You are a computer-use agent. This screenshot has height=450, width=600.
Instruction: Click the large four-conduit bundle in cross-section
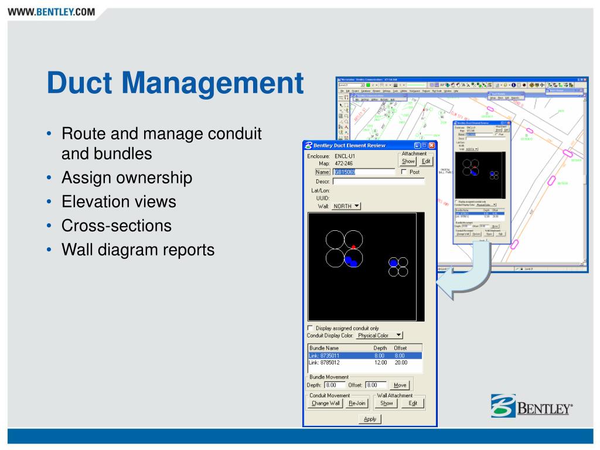(345, 248)
